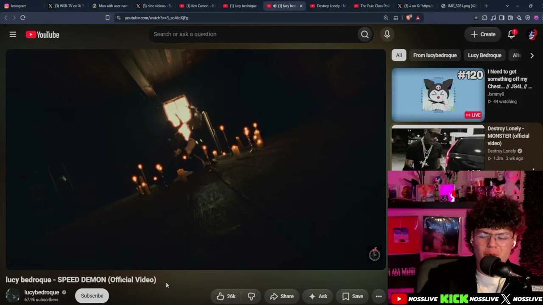Viewport: 543px width, 305px height.
Task: Zoom the page using the magnifier icon
Action: click(x=386, y=18)
